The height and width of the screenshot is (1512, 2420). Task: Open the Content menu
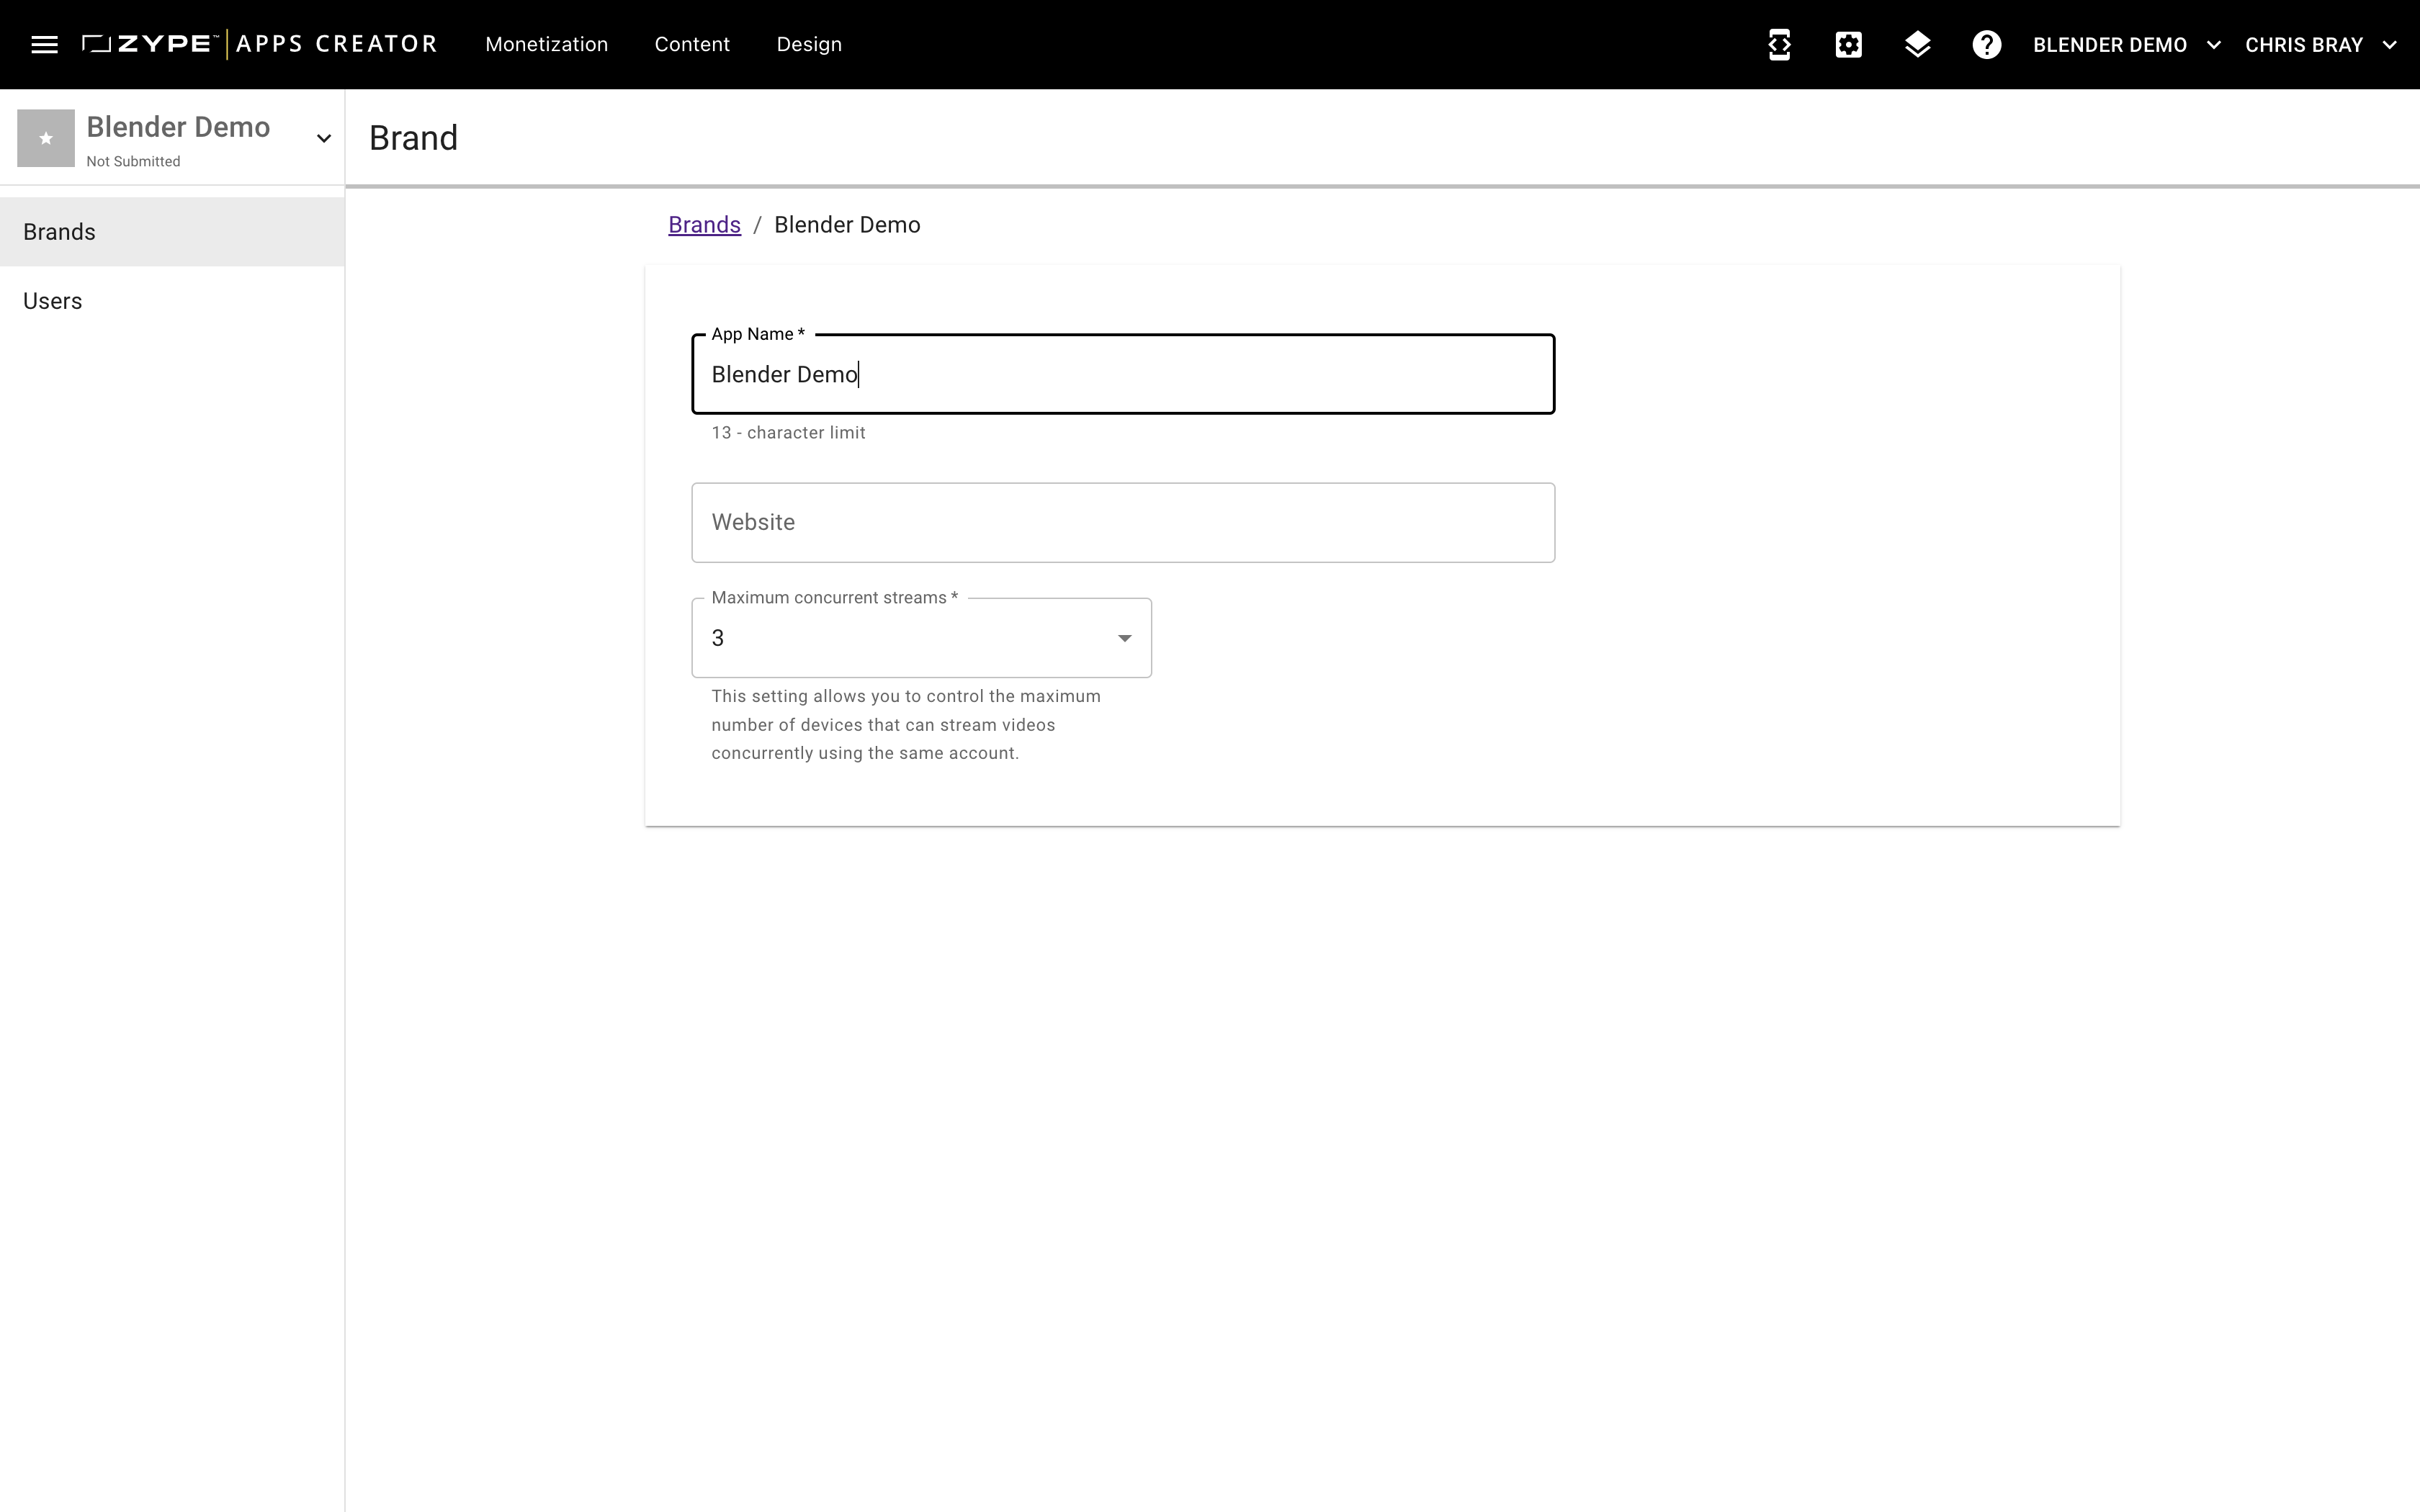[x=692, y=44]
